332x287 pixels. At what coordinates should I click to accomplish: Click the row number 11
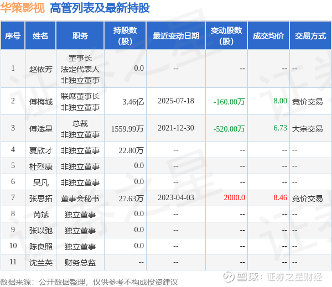click(13, 262)
